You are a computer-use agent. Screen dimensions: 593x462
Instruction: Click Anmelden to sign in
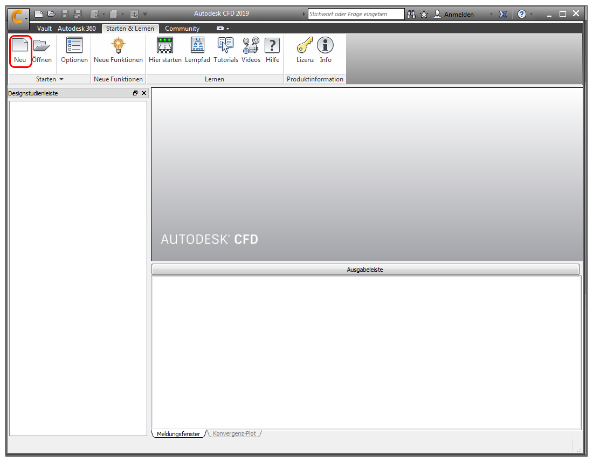pyautogui.click(x=459, y=15)
